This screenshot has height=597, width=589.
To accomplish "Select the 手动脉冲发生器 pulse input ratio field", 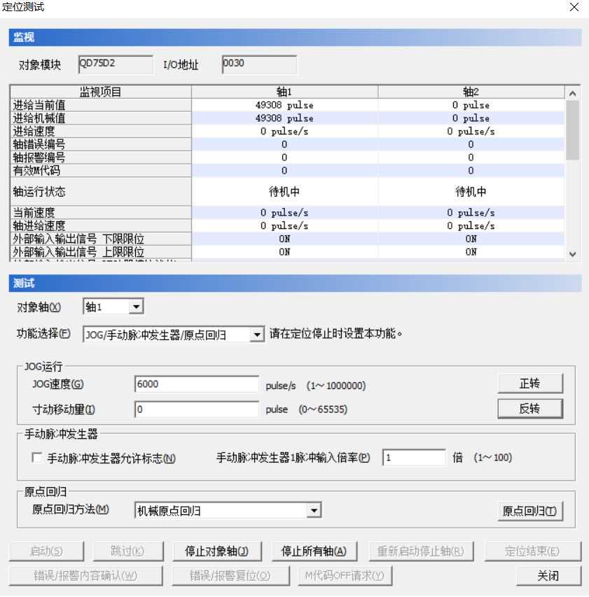I will click(414, 458).
